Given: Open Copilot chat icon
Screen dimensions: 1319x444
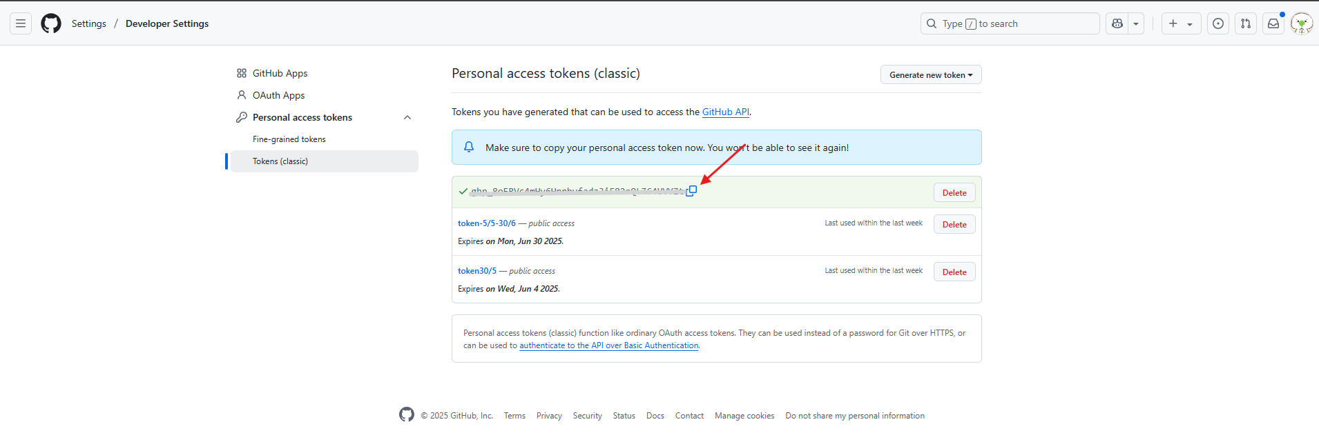Looking at the screenshot, I should point(1117,23).
